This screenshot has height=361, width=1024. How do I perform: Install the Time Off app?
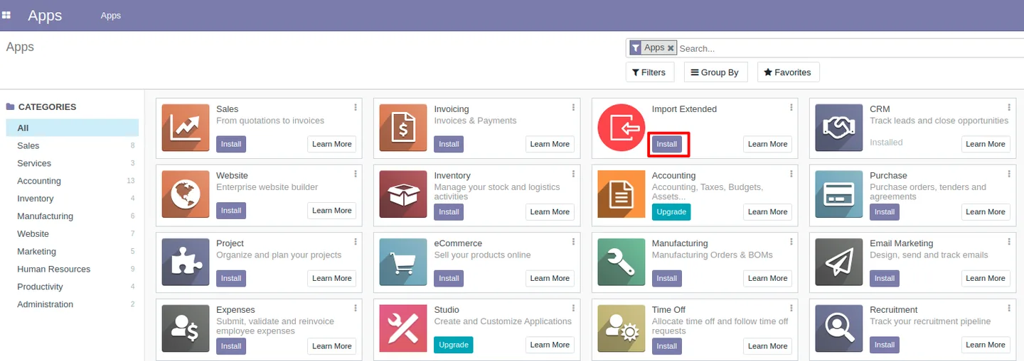point(667,346)
